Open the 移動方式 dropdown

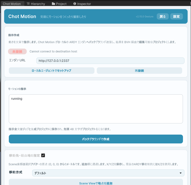[108, 173]
